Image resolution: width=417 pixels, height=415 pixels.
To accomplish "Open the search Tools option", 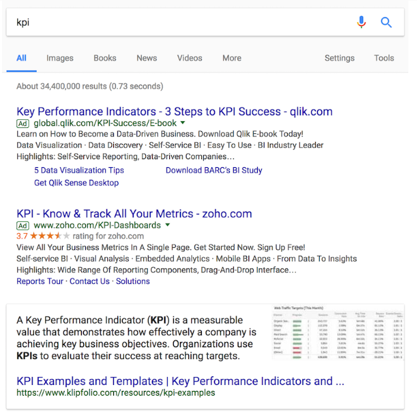I will [x=384, y=58].
